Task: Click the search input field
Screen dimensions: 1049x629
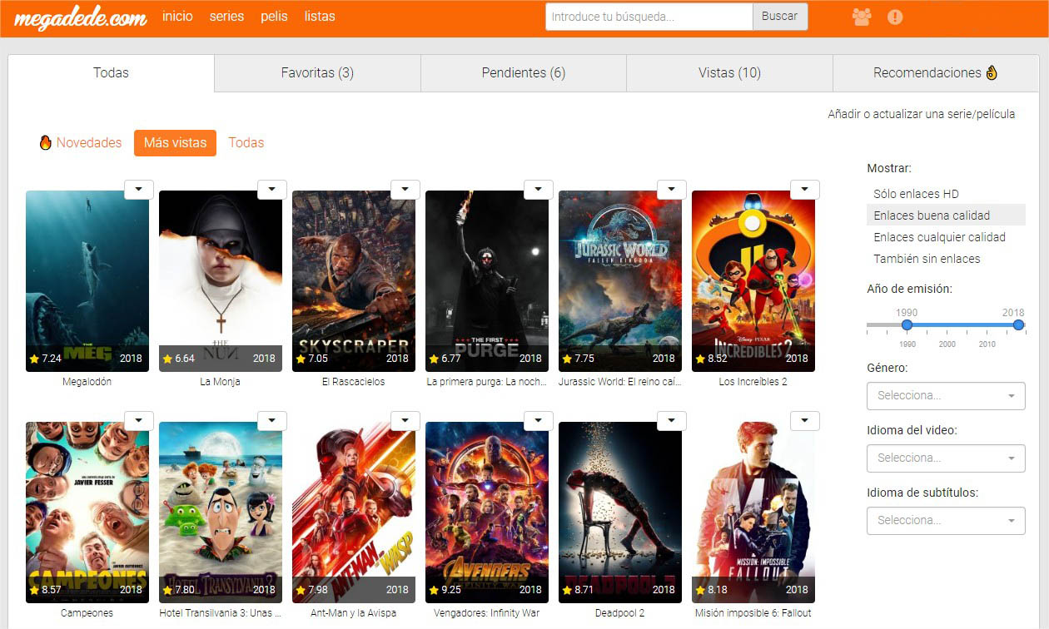Action: [649, 17]
